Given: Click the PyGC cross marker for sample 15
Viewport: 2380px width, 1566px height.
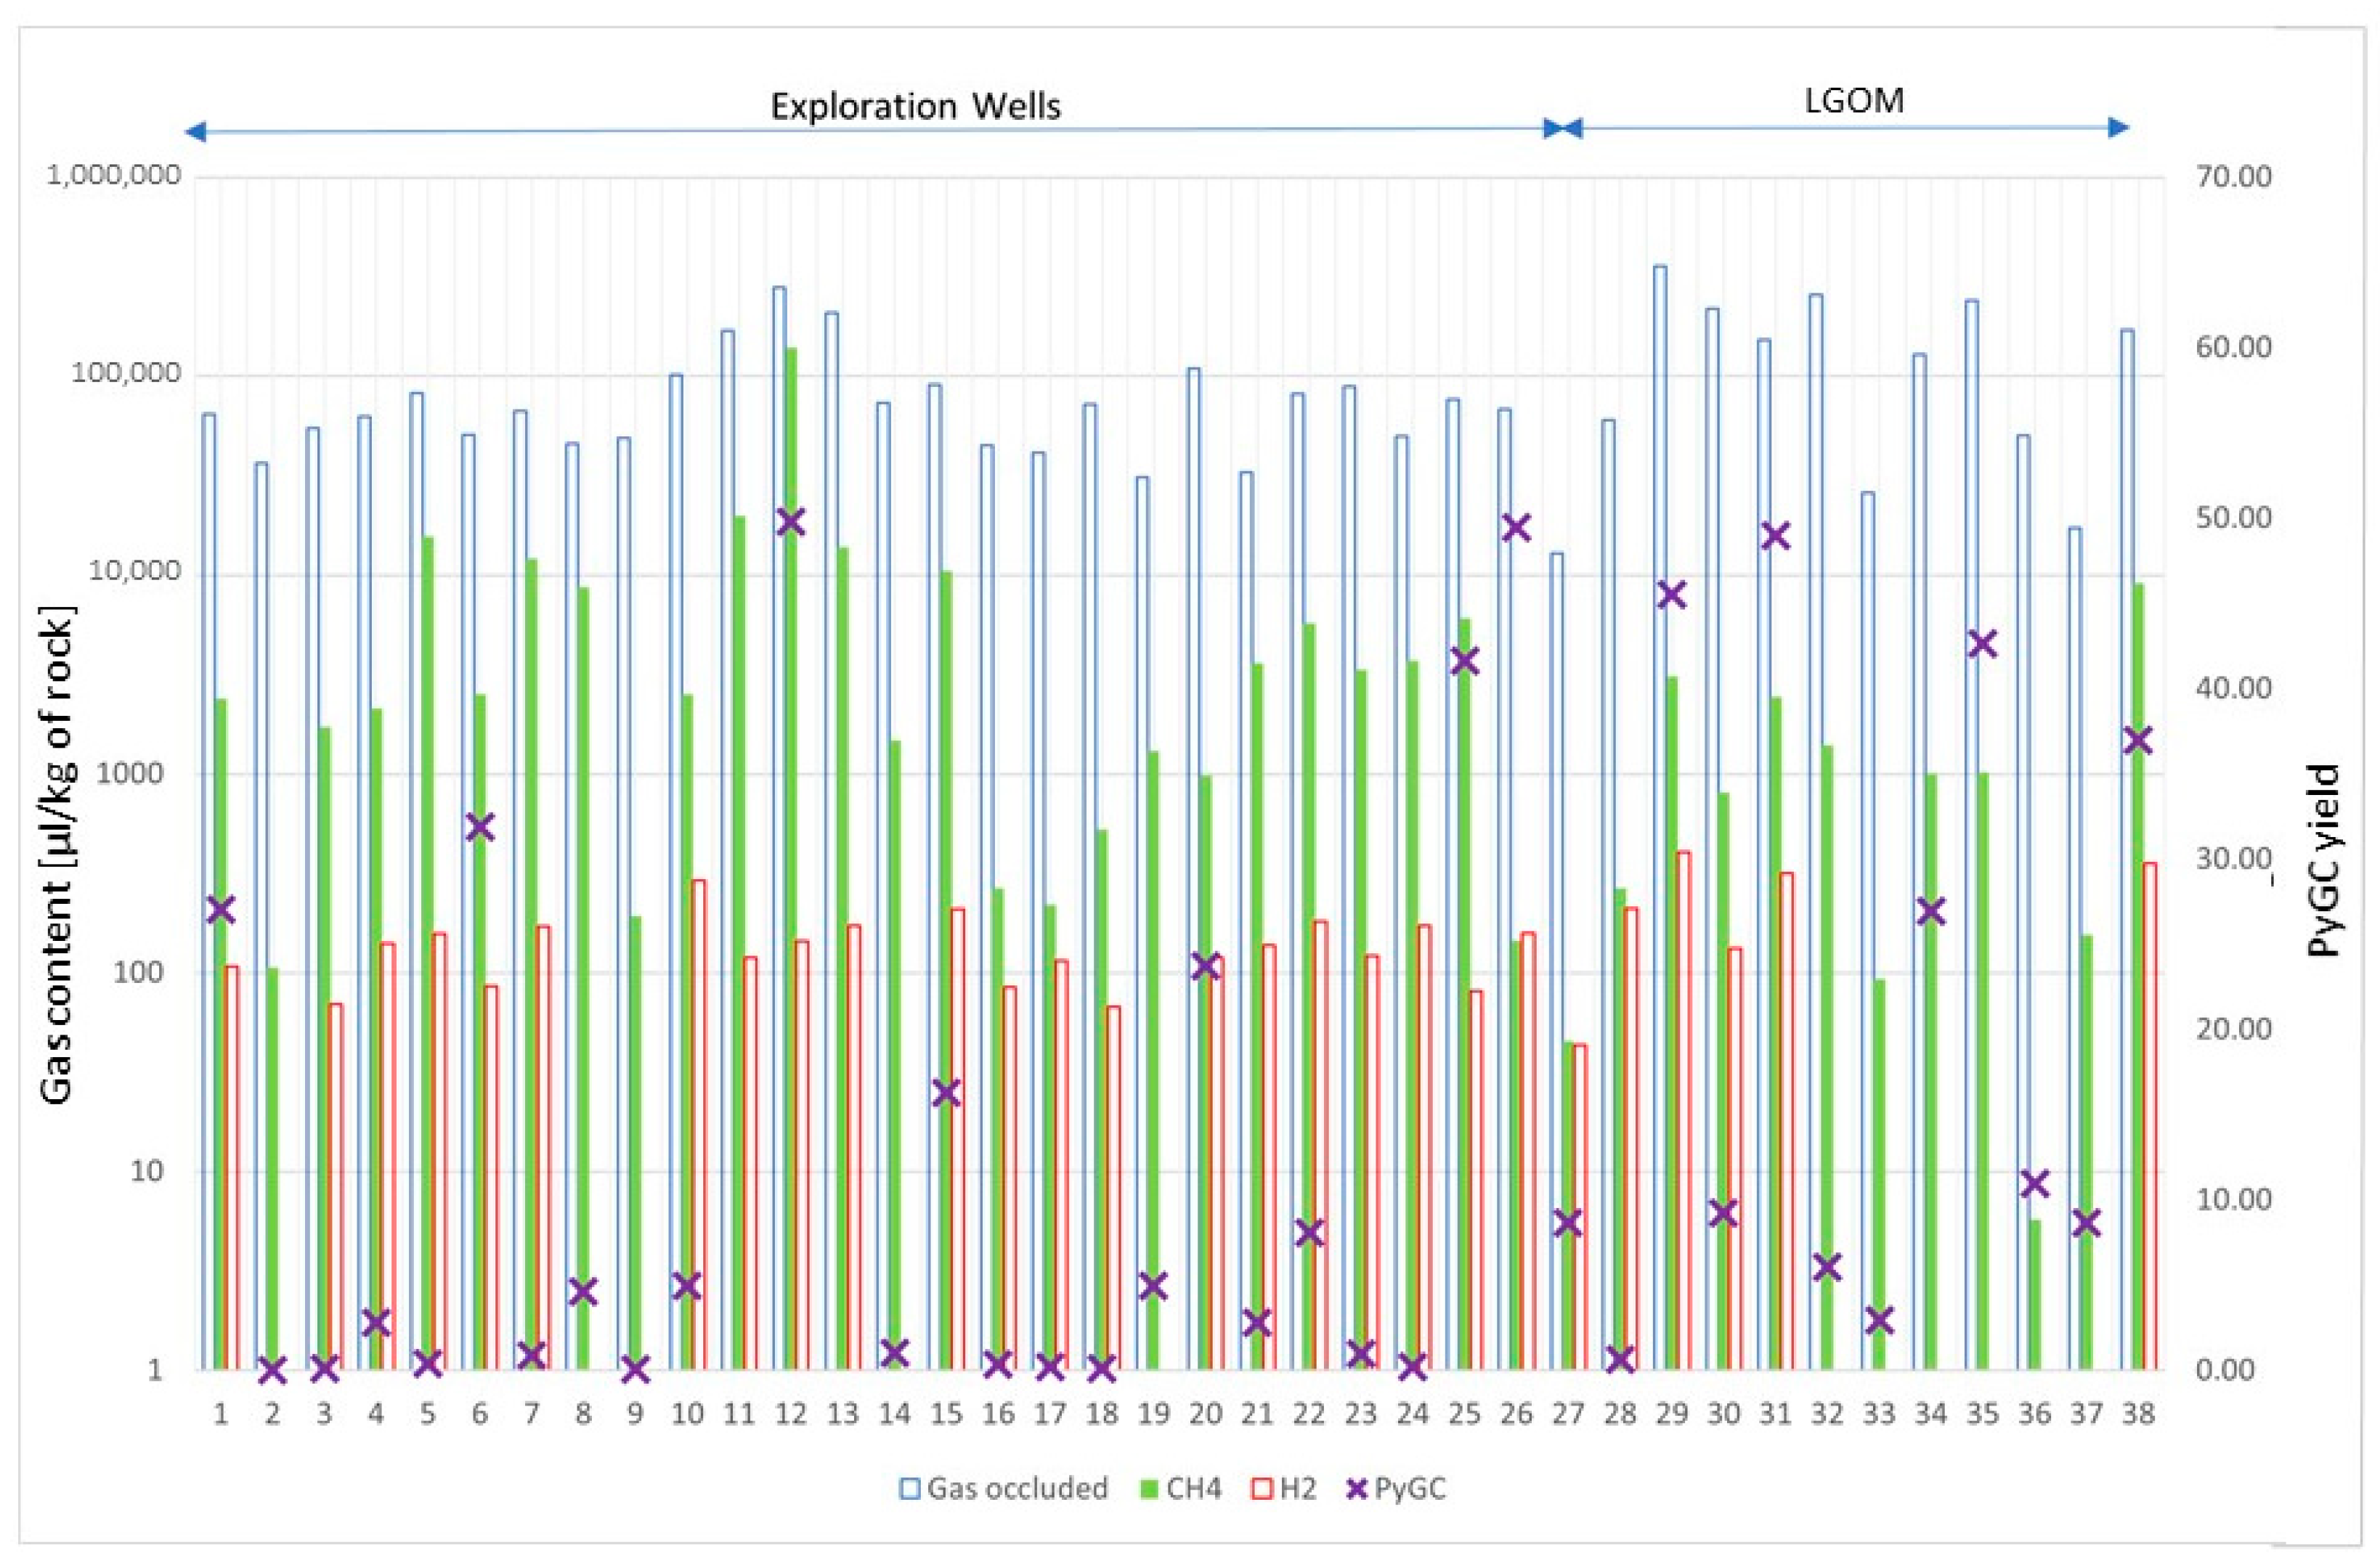Looking at the screenshot, I should [x=946, y=1093].
